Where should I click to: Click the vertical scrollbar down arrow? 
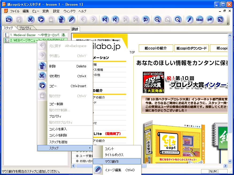click(230, 161)
